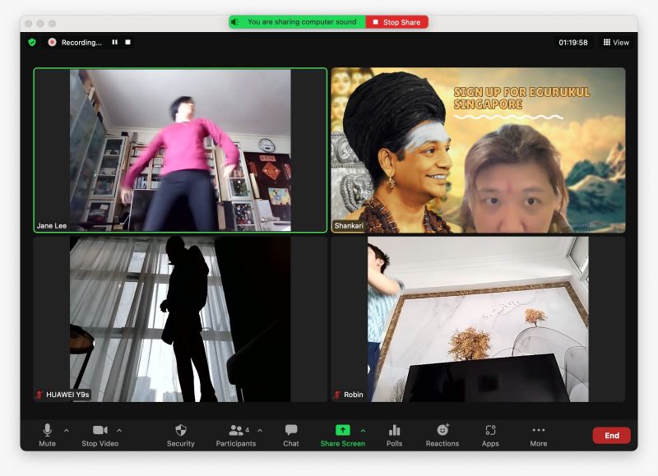Click the red End meeting button
Viewport: 658px width, 476px height.
611,436
